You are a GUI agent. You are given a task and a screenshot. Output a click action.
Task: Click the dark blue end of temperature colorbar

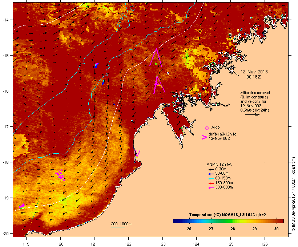point(176,221)
